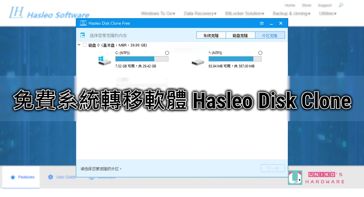Click the '*: (NTFS)' partition label
This screenshot has height=197, width=364.
[215, 53]
